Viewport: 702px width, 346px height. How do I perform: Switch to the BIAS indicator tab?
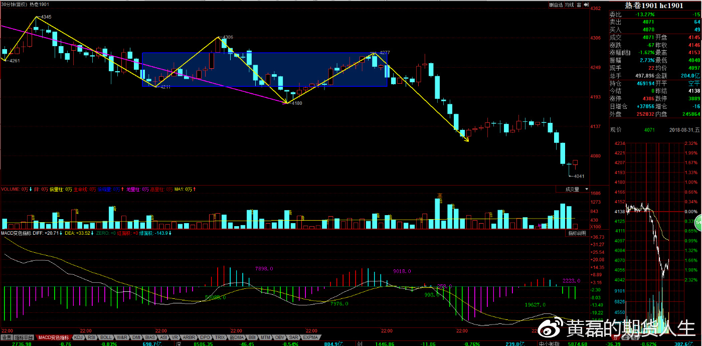pyautogui.click(x=150, y=337)
